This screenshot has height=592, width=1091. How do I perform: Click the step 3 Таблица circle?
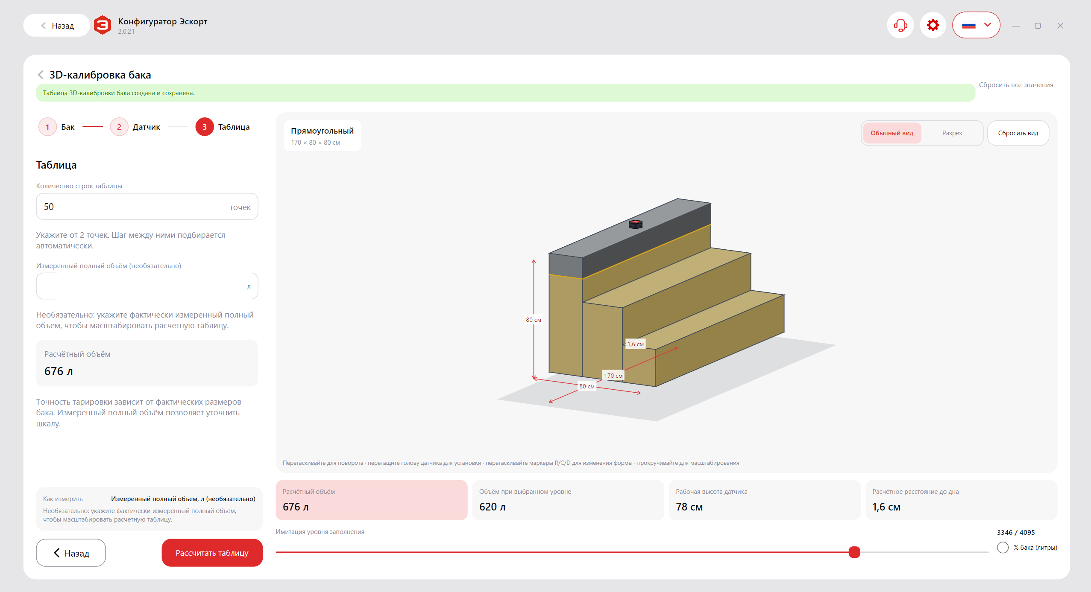pyautogui.click(x=205, y=127)
